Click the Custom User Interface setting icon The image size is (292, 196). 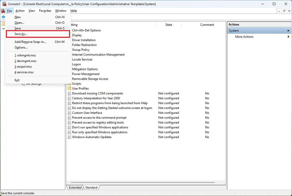click(x=69, y=113)
